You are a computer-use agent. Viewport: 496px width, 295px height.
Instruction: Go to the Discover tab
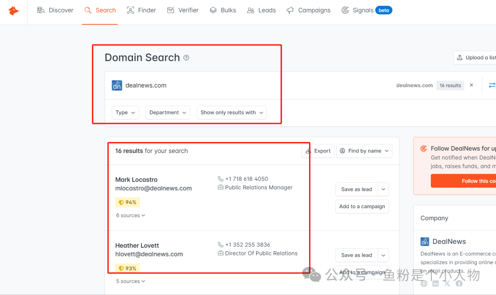click(55, 11)
